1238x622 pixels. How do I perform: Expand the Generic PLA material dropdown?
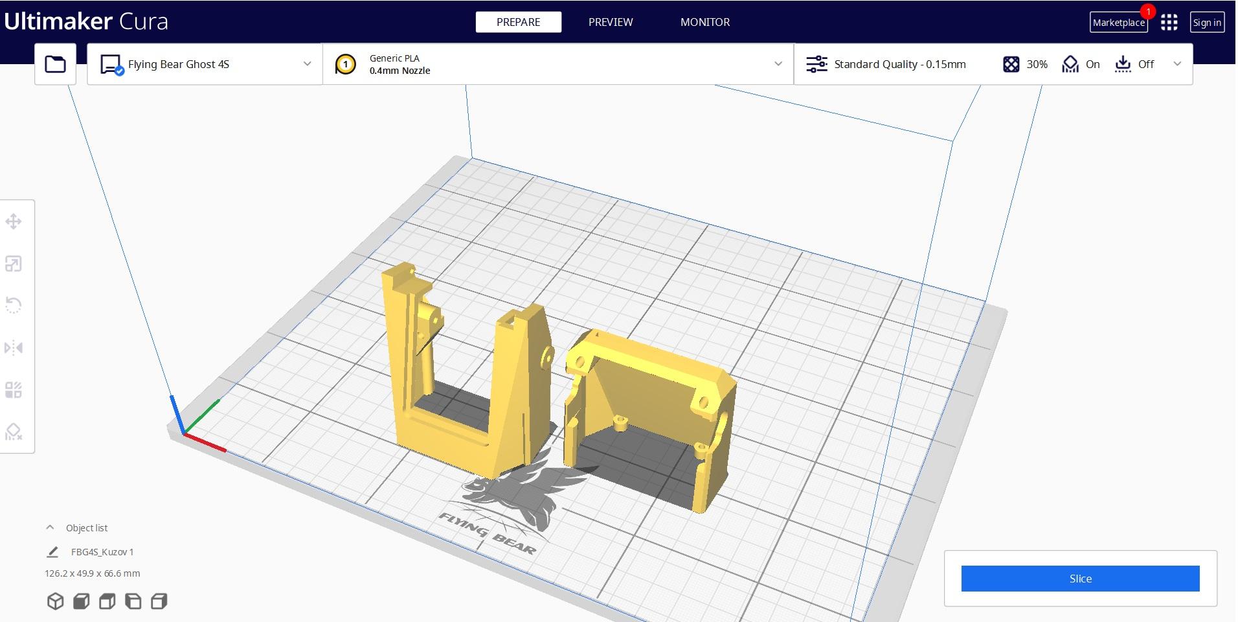[778, 63]
